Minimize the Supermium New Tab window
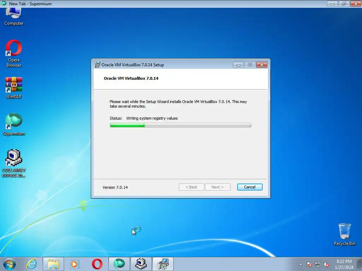Screen dimensions: 362x271 [332, 4]
